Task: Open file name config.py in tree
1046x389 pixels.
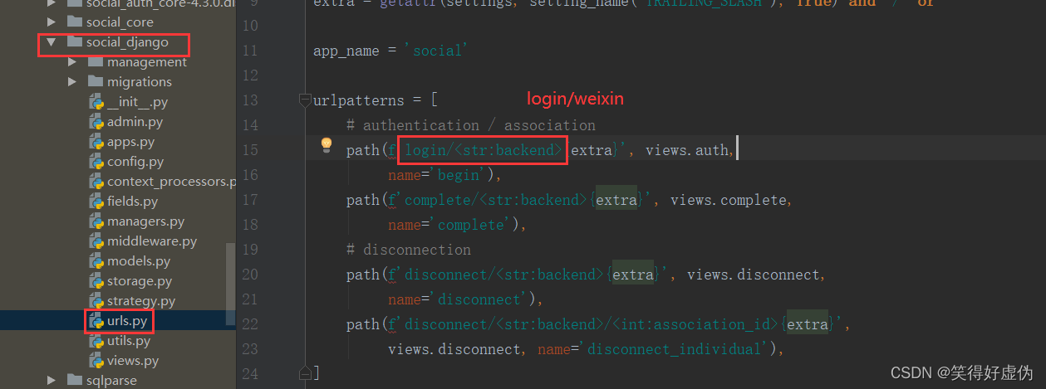Action: pos(135,162)
